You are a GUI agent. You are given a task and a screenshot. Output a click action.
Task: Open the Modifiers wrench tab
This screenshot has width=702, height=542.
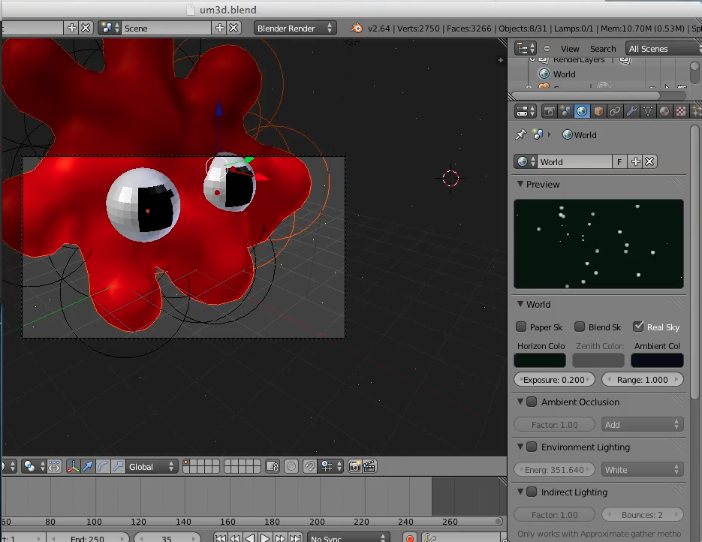coord(631,111)
